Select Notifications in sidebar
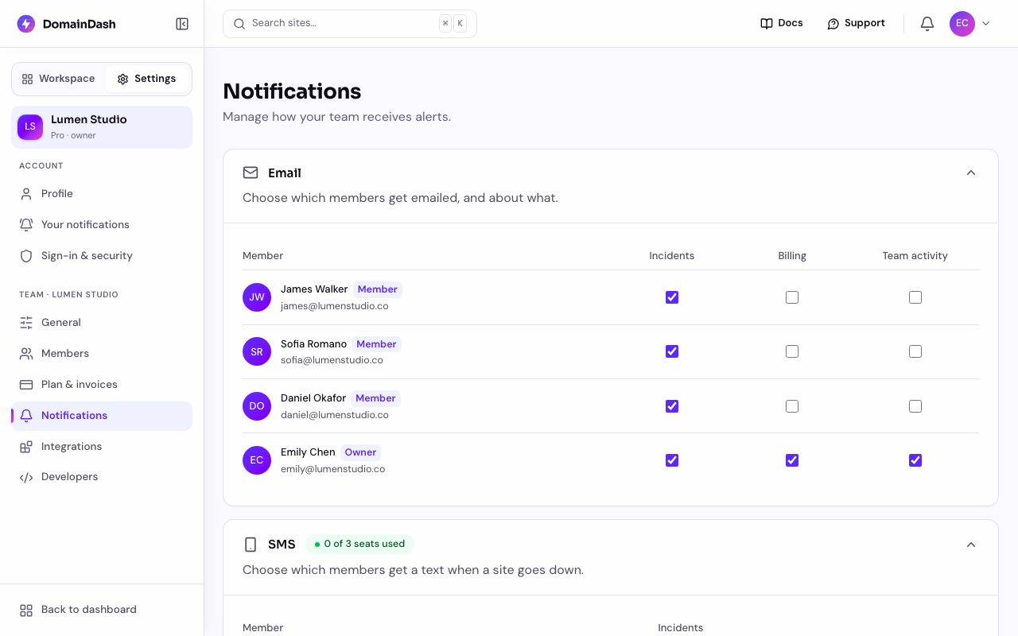This screenshot has height=636, width=1018. tap(102, 416)
